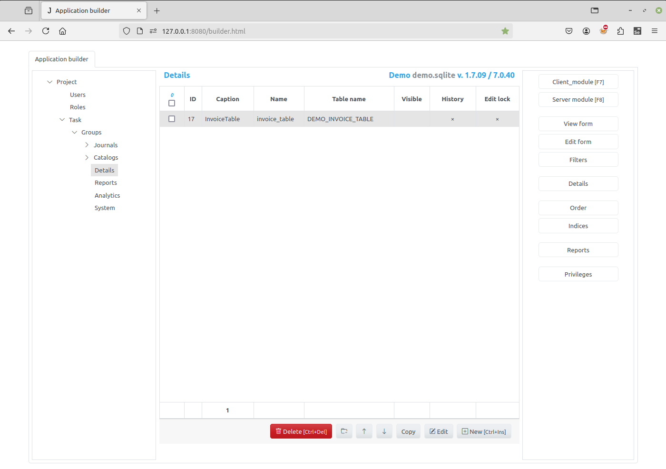Collapse the Project tree node
Screen dimensions: 666x469
tap(49, 82)
